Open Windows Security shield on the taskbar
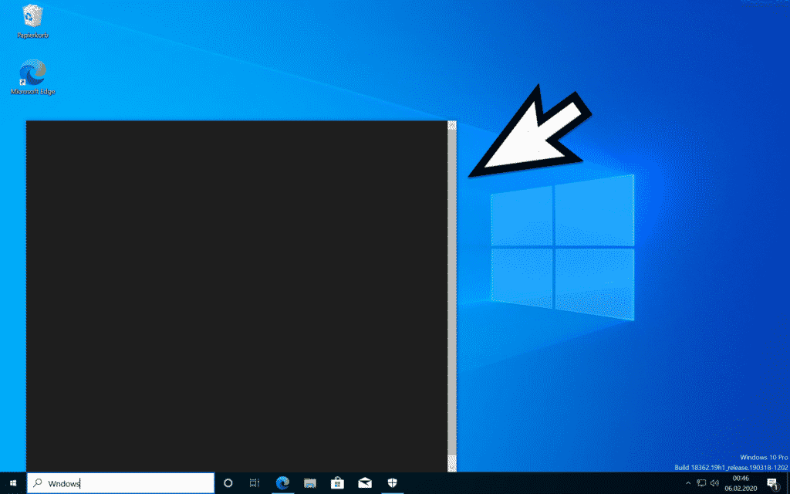 click(392, 483)
